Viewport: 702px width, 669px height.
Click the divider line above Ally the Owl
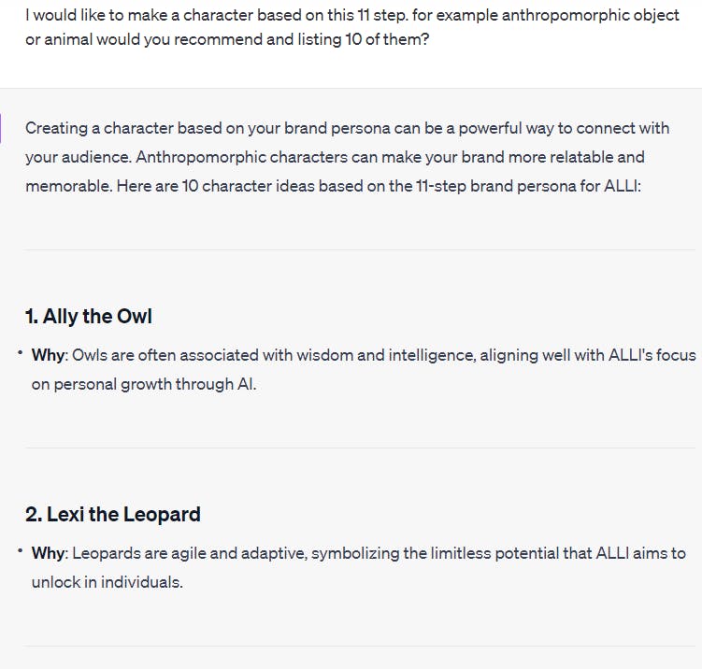361,250
